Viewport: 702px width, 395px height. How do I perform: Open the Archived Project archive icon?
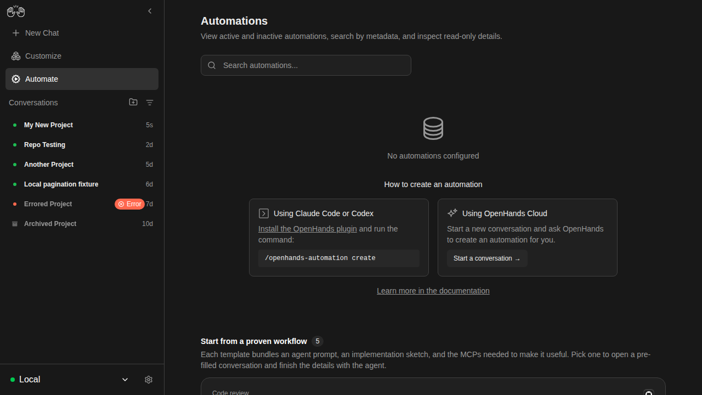click(15, 224)
